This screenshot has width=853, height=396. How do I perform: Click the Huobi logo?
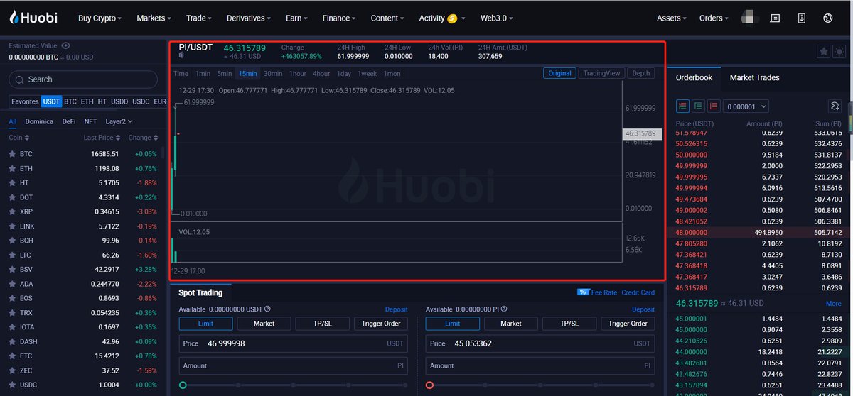coord(33,18)
